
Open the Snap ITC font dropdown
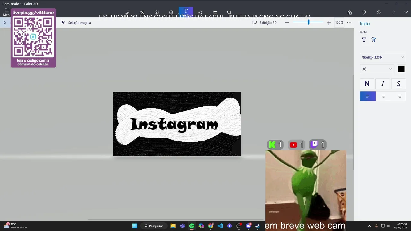click(383, 57)
